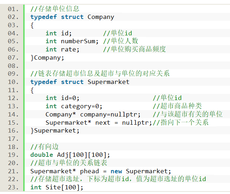Click the double keyword on line 19
This screenshot has height=194, width=230.
(42, 155)
